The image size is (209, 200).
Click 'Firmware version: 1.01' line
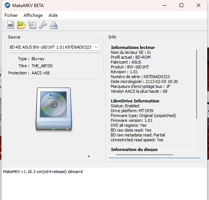(x=132, y=120)
